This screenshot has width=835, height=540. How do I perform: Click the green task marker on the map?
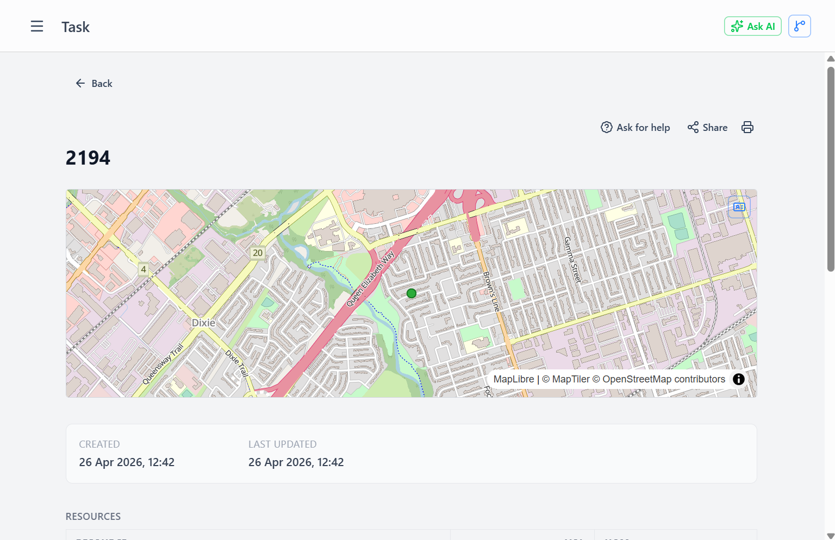(412, 293)
